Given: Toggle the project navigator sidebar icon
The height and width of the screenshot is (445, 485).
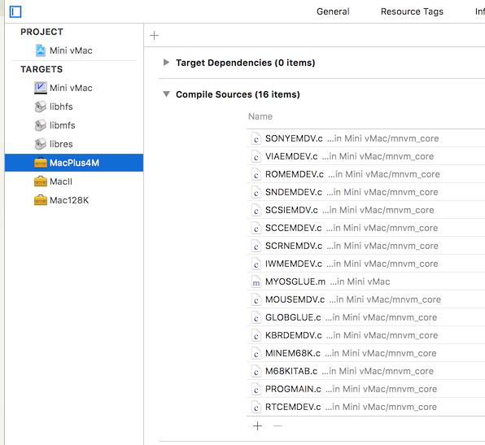Looking at the screenshot, I should [x=15, y=12].
